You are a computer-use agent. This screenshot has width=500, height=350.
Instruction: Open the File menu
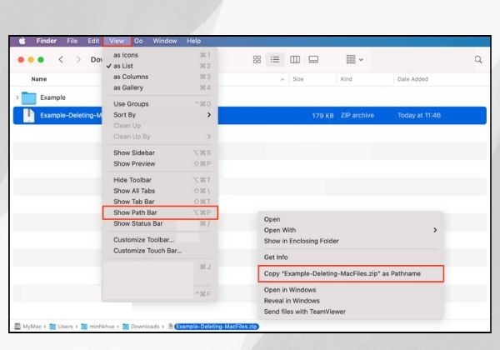[x=72, y=41]
